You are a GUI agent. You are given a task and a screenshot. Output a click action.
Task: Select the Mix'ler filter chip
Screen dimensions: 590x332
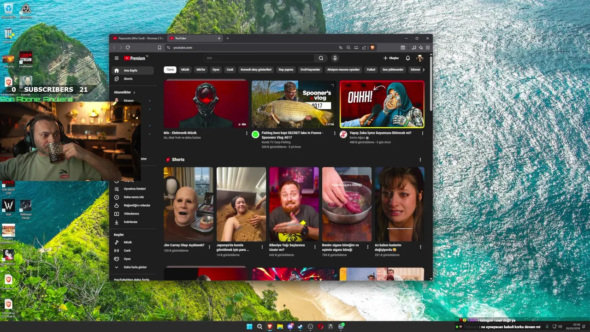(x=201, y=70)
